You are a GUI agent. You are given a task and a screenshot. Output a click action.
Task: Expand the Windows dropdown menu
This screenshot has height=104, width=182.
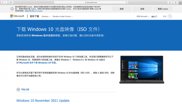point(46,16)
